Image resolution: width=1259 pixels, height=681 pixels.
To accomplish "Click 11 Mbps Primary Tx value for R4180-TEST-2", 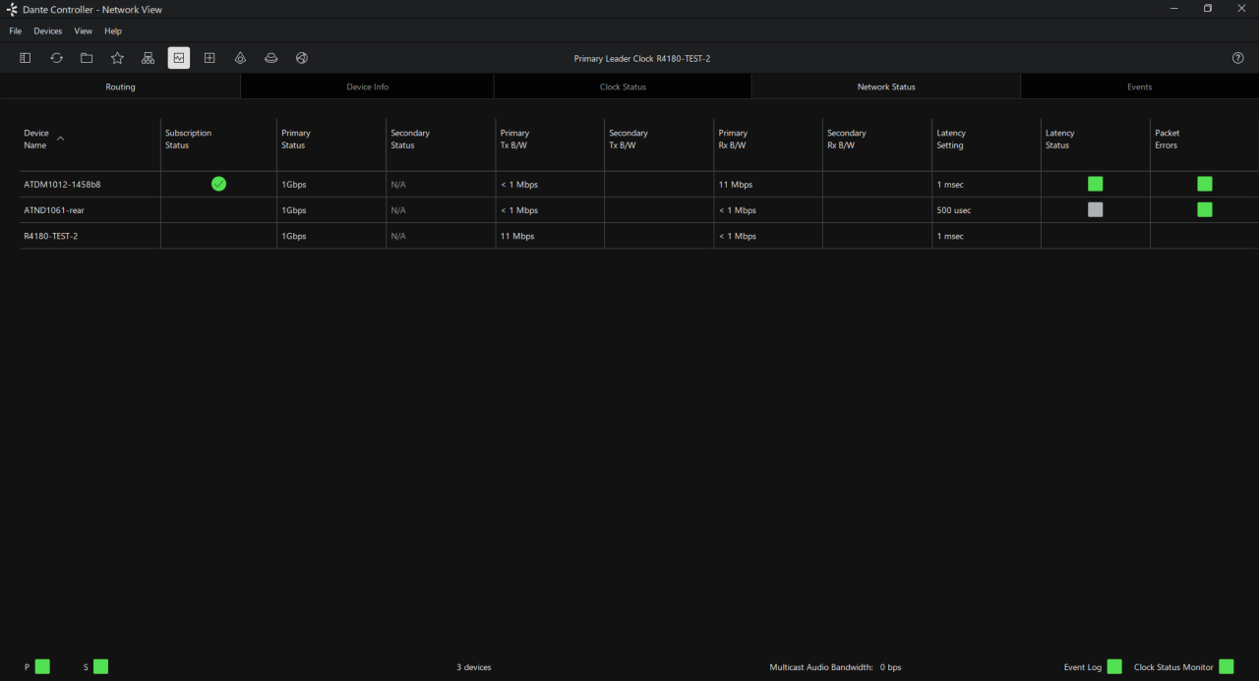I will click(x=517, y=236).
